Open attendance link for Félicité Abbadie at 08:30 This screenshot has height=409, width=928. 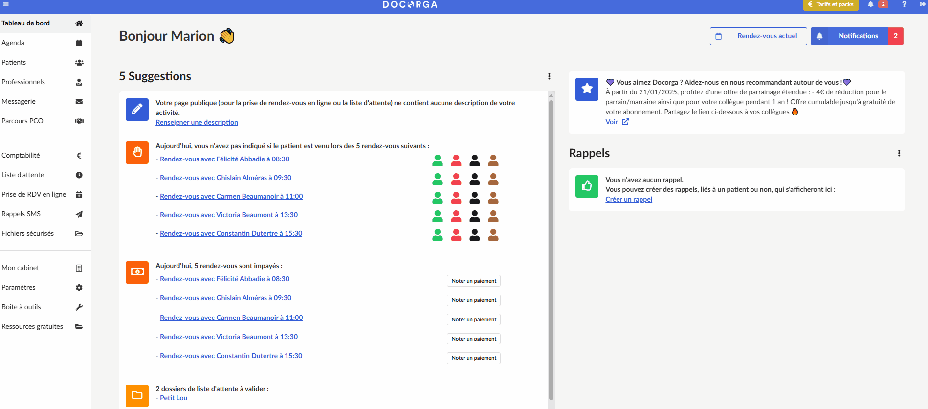224,159
